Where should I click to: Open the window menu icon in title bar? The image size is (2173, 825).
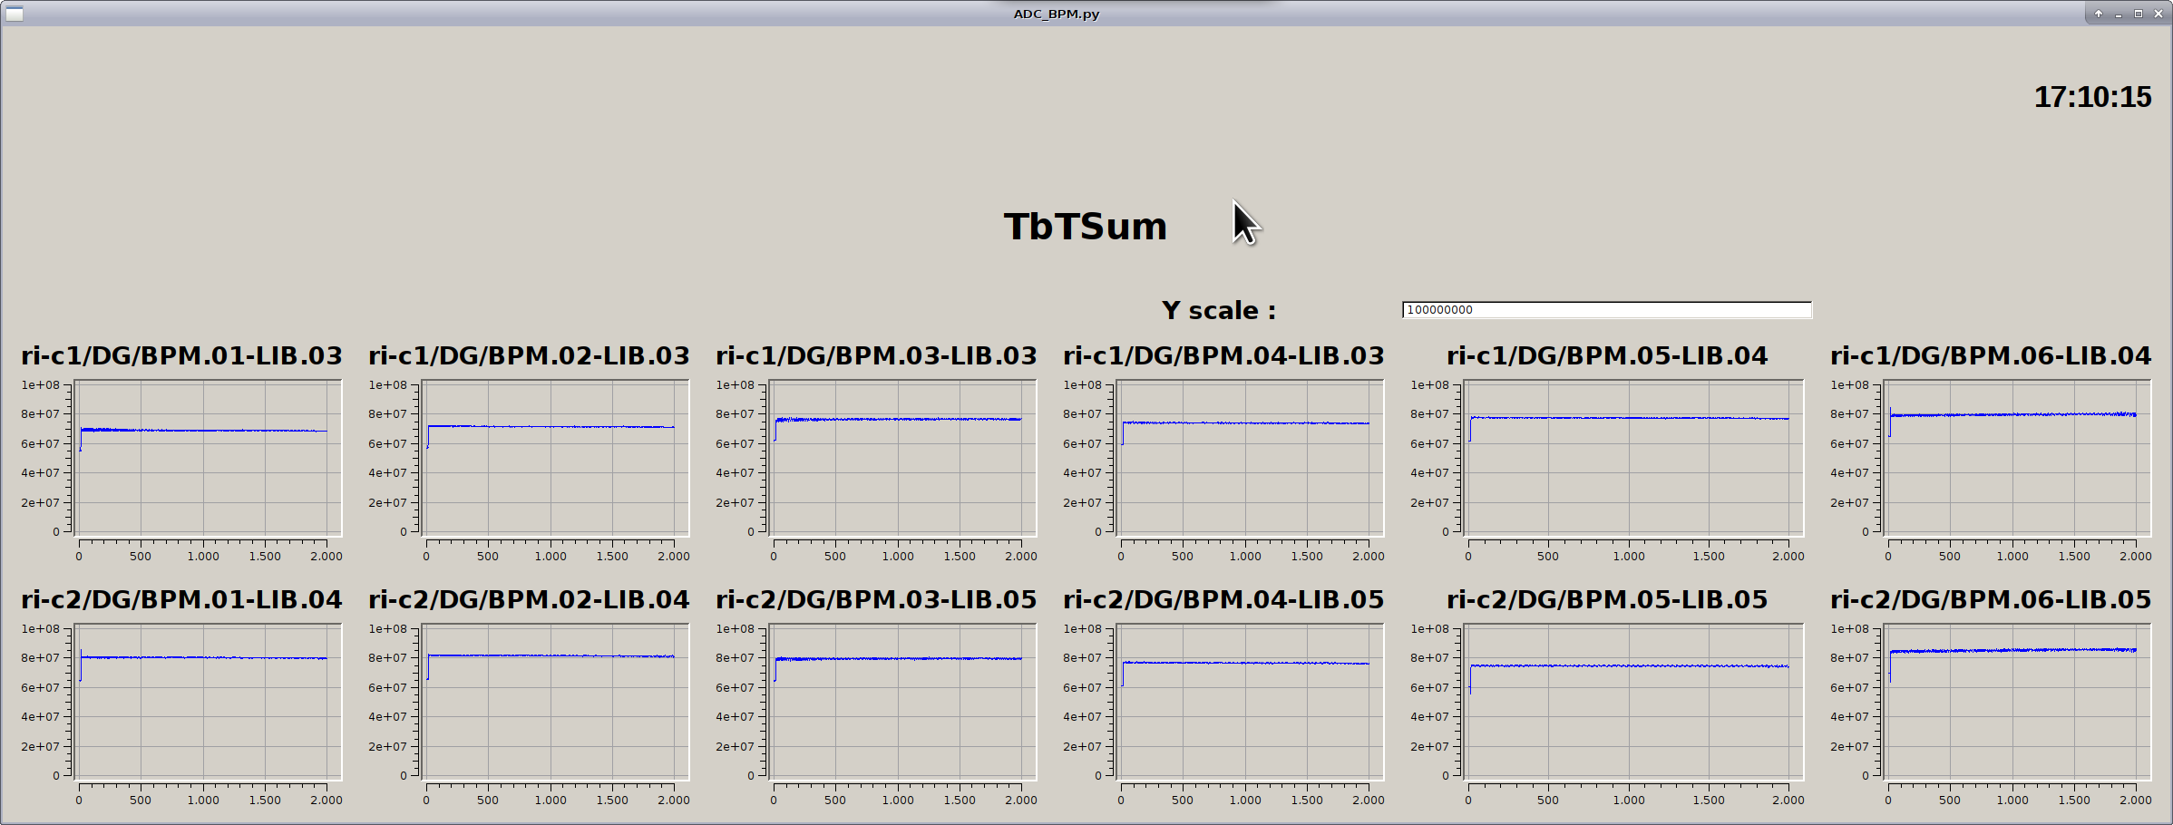click(14, 14)
